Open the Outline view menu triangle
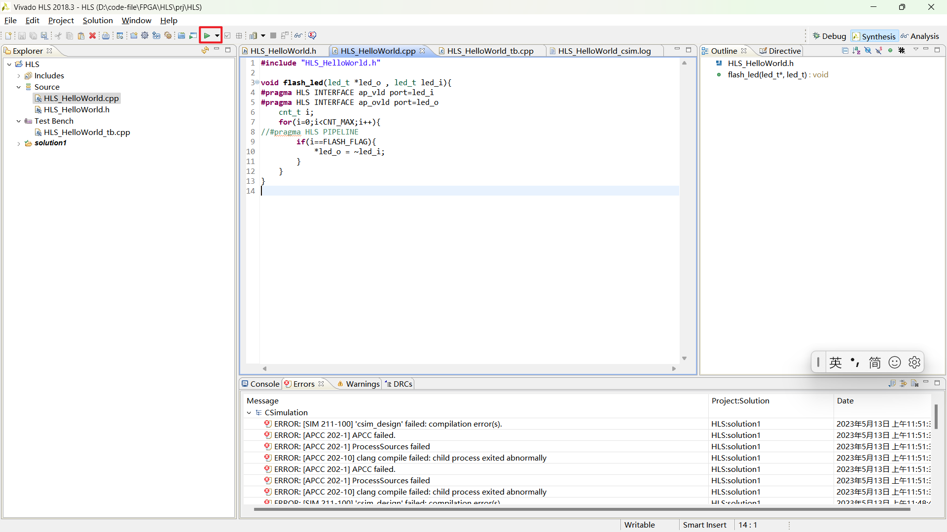 (x=916, y=49)
